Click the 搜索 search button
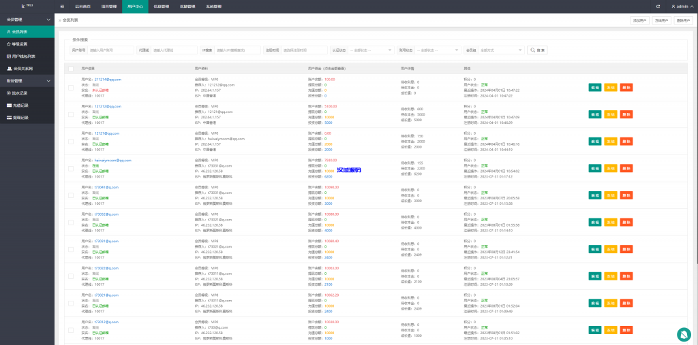Viewport: 698px width, 345px height. click(538, 50)
